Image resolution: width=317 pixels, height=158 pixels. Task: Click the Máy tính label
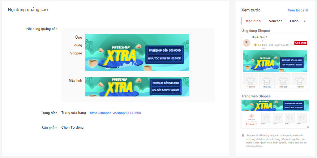75,80
